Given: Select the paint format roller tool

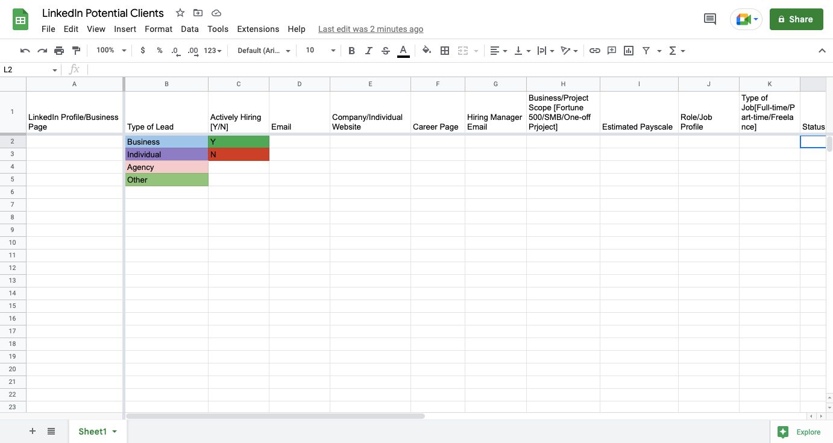Looking at the screenshot, I should [76, 51].
